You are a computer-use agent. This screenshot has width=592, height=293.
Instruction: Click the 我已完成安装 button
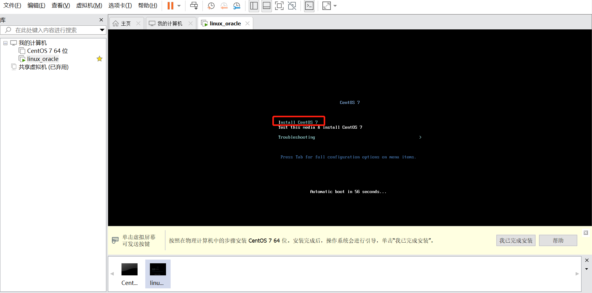(x=516, y=240)
